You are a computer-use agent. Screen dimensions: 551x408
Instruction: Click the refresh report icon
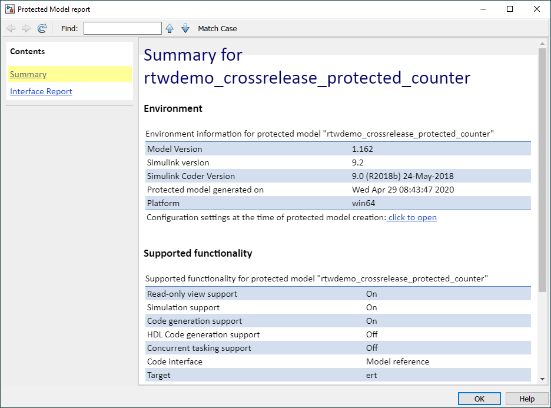42,28
